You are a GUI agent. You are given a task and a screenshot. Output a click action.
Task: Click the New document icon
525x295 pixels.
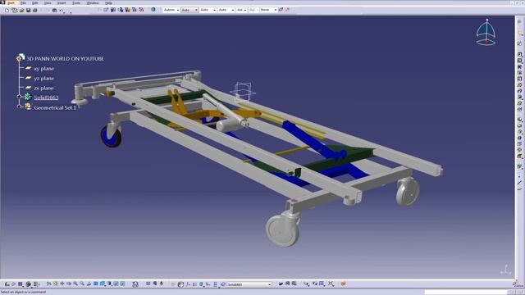click(x=7, y=10)
